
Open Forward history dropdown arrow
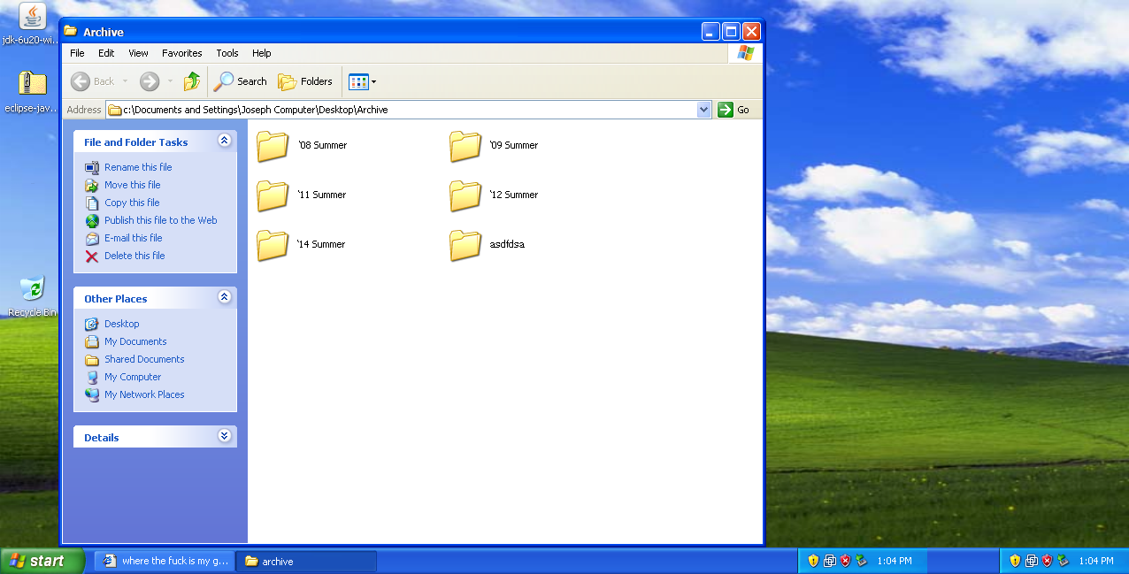tap(170, 81)
